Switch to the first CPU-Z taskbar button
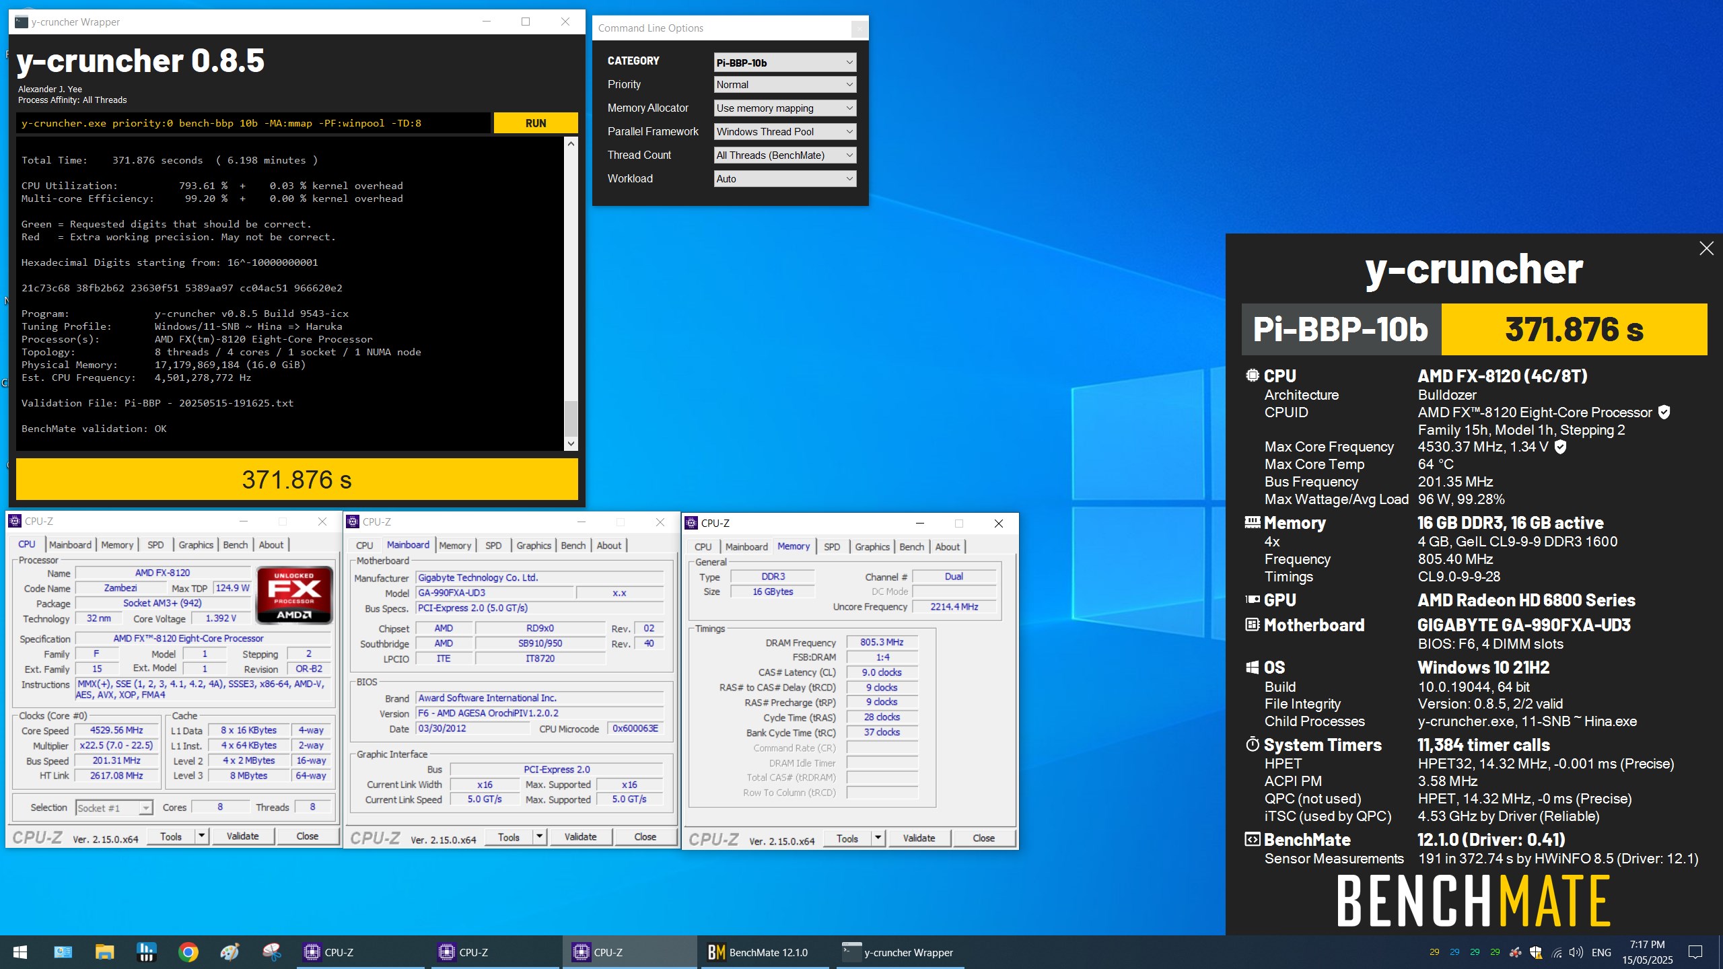The height and width of the screenshot is (969, 1723). (361, 952)
